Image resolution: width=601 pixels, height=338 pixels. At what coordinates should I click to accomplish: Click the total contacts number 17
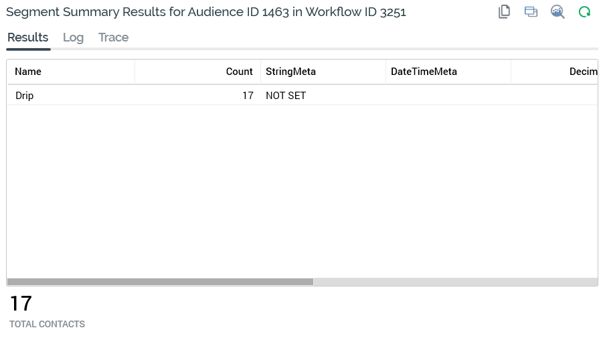[x=21, y=304]
